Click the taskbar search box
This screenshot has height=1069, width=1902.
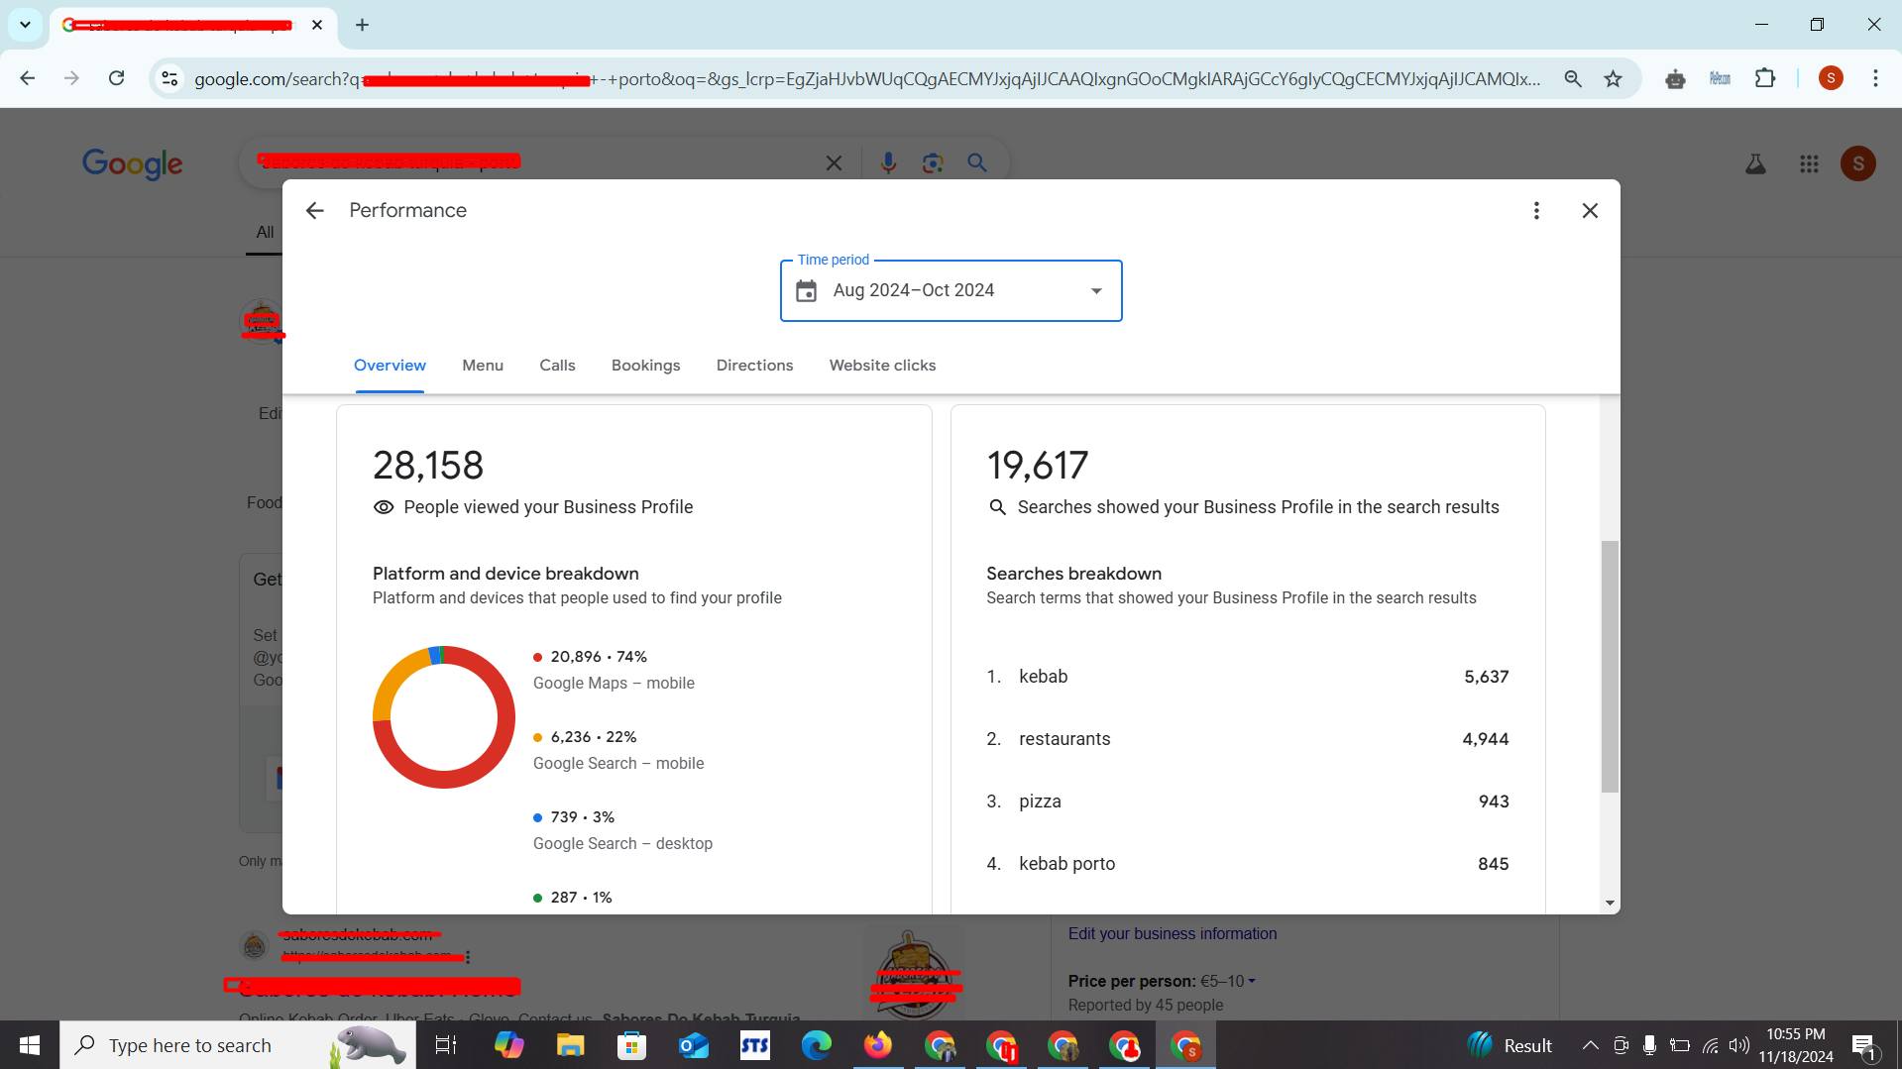[x=238, y=1045]
